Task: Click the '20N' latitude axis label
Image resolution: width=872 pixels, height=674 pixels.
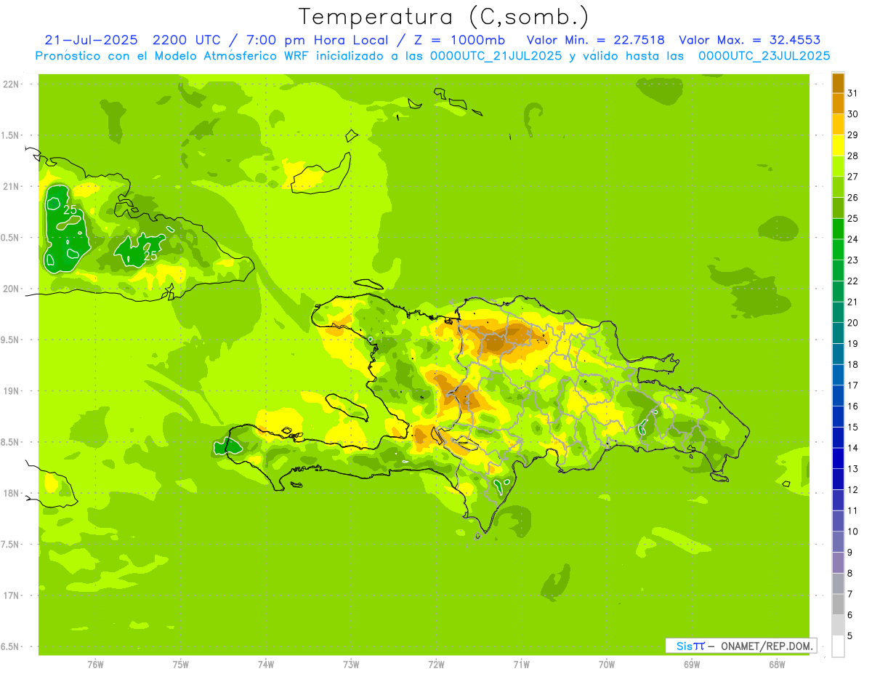Action: click(x=11, y=289)
